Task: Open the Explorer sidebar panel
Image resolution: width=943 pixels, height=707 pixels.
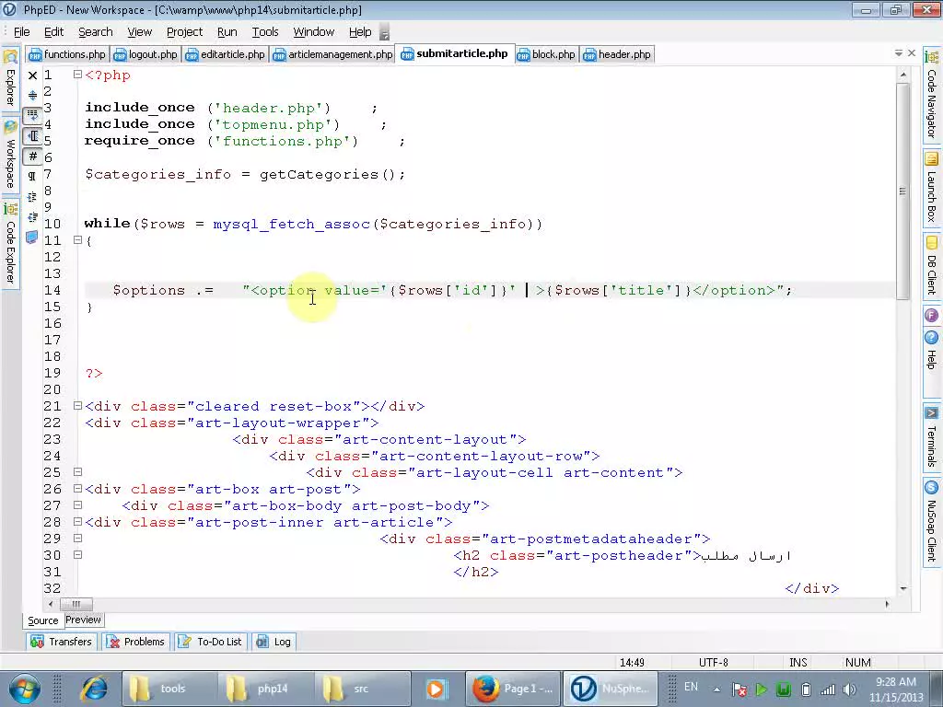Action: click(x=9, y=87)
